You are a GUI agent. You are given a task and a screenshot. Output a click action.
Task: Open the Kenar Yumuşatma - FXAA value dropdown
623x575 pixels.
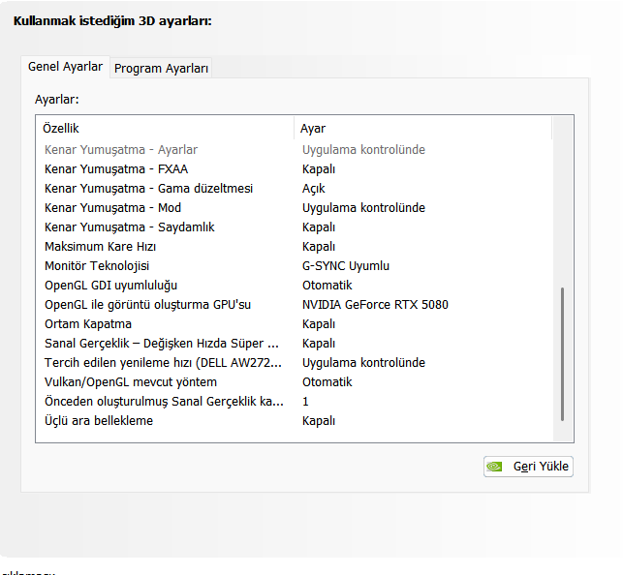[319, 168]
